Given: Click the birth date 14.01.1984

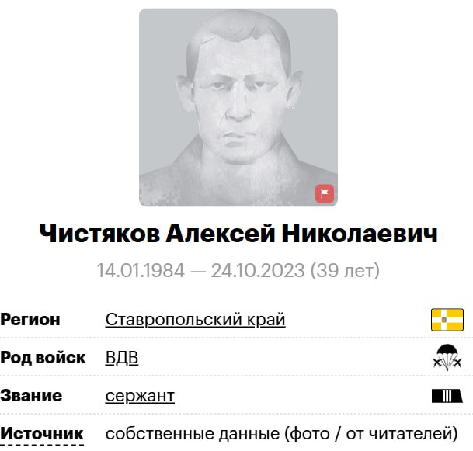Looking at the screenshot, I should 141,270.
